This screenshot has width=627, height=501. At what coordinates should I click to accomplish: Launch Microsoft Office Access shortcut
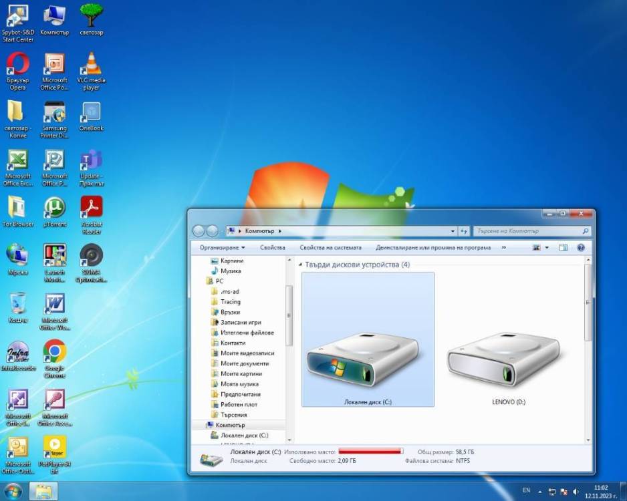click(x=54, y=407)
